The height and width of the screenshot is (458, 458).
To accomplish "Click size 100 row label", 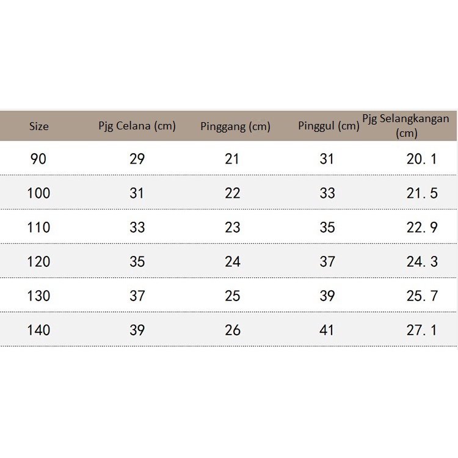I will [38, 193].
